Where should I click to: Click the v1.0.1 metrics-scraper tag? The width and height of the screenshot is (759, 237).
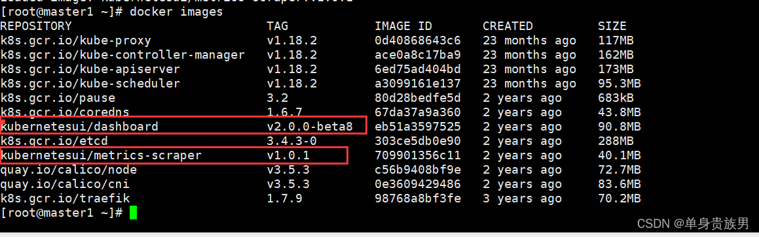(288, 156)
